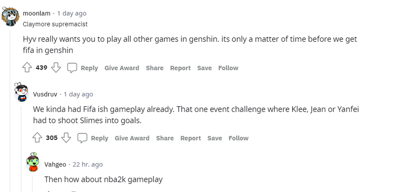Image resolution: width=395 pixels, height=192 pixels.
Task: Save Vusdruv's comment
Action: click(x=215, y=138)
